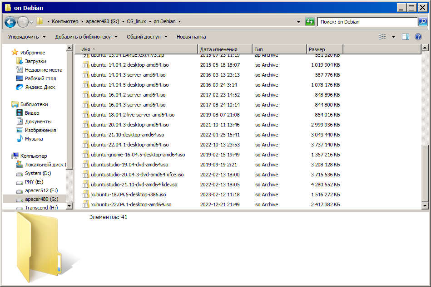
Task: Sort by Дата изменения column header
Action: tap(225, 49)
